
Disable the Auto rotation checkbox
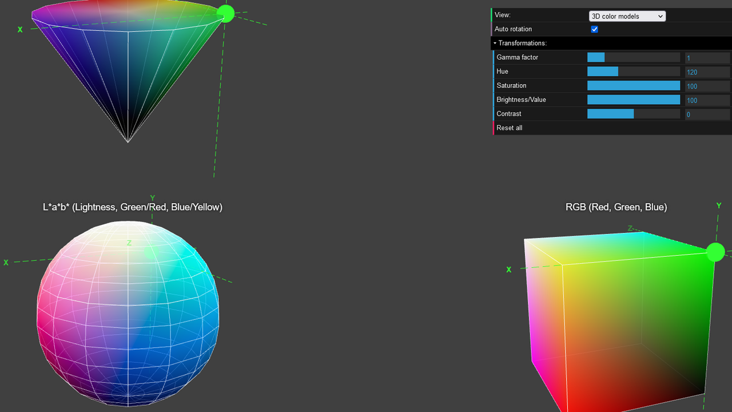(x=595, y=29)
